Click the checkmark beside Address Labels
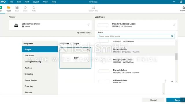Image resolution: width=185 pixels, height=104 pixels. [172, 81]
